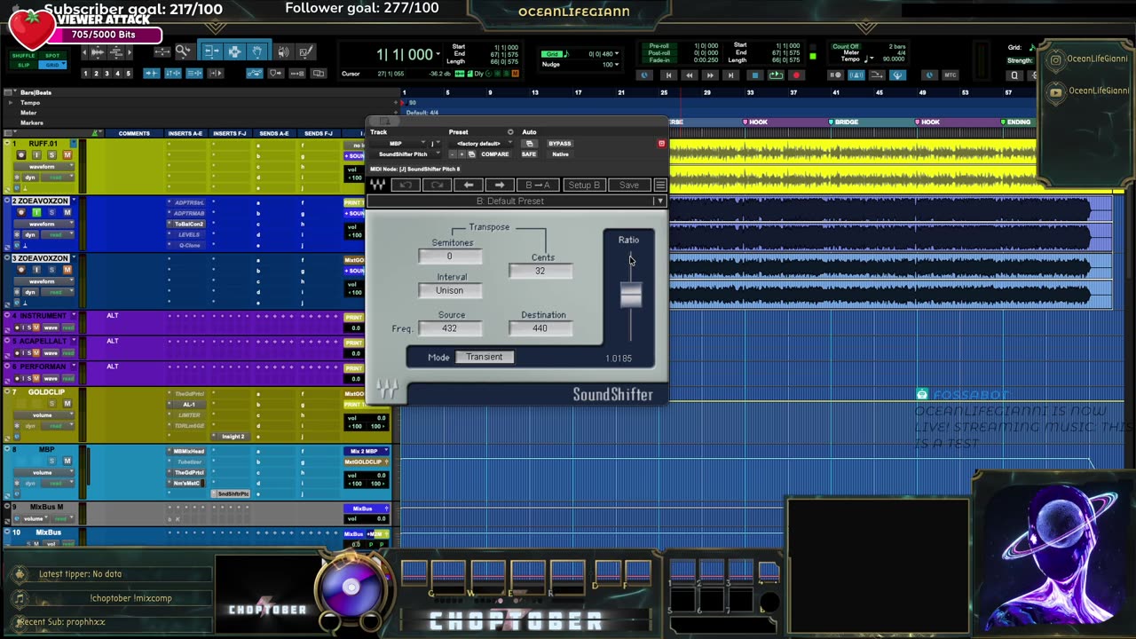Screen dimensions: 1136x639
Task: Select the Grabber hand tool
Action: (256, 51)
